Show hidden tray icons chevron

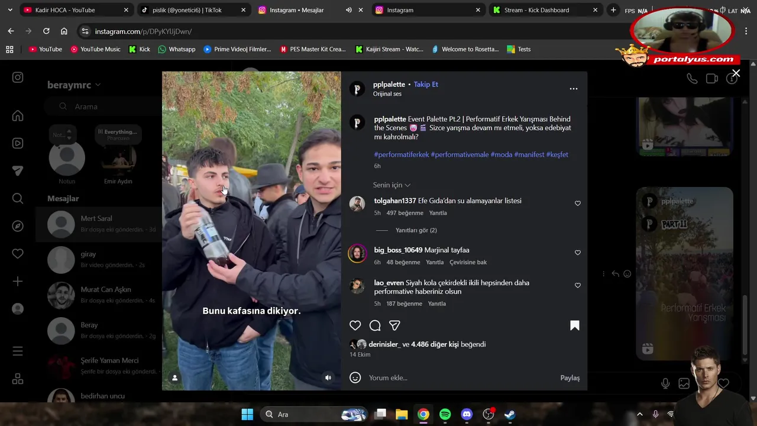pos(639,415)
